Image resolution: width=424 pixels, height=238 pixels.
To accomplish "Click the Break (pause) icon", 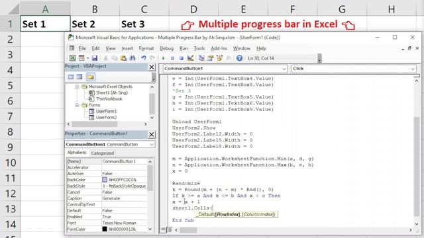I will (x=172, y=58).
